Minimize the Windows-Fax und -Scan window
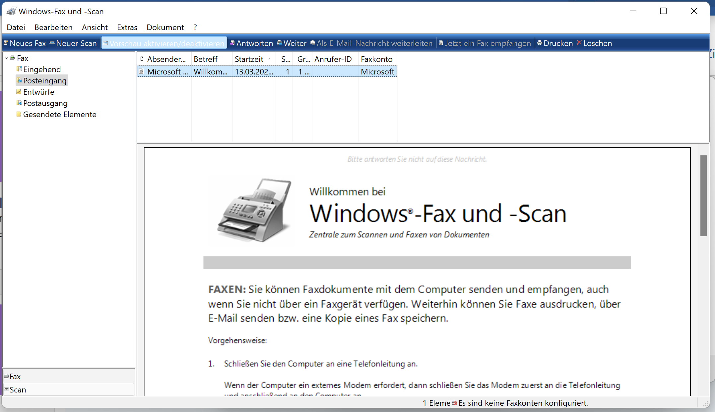Viewport: 715px width, 412px height. coord(633,11)
